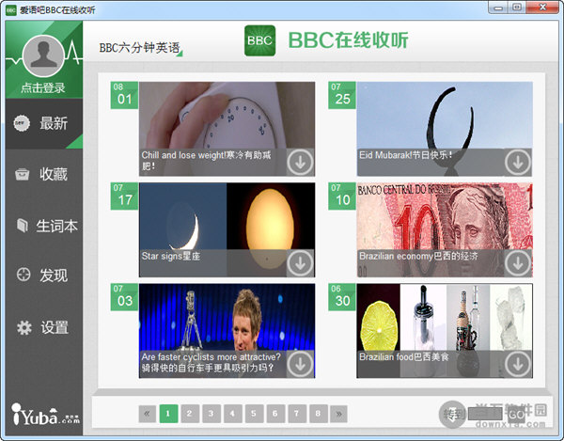Click the user avatar to log in
Viewport: 564px width, 441px height.
coord(43,55)
